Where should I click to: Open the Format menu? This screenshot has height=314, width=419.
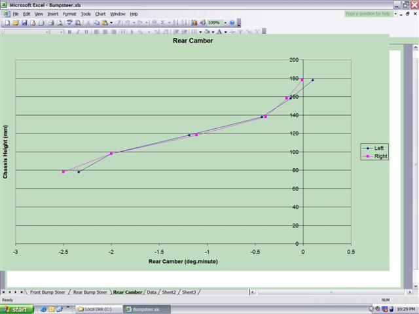[69, 14]
